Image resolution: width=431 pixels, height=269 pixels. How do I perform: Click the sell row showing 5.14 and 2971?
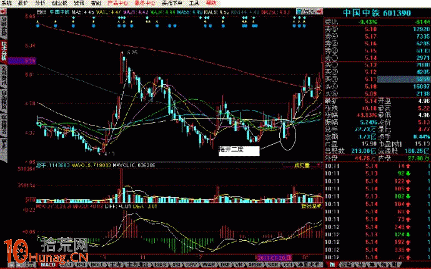[x=377, y=57]
